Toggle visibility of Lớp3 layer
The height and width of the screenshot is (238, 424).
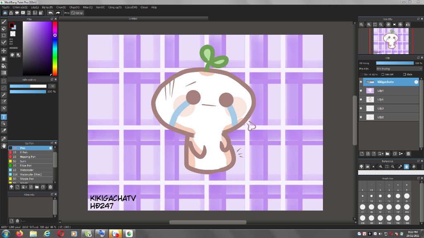coord(361,109)
